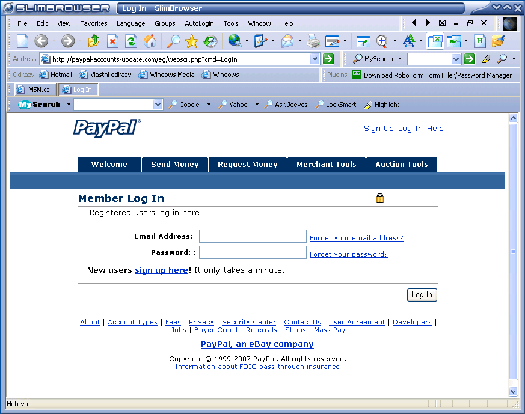This screenshot has width=525, height=414.
Task: Switch to the MSN.cz tab
Action: coord(35,90)
